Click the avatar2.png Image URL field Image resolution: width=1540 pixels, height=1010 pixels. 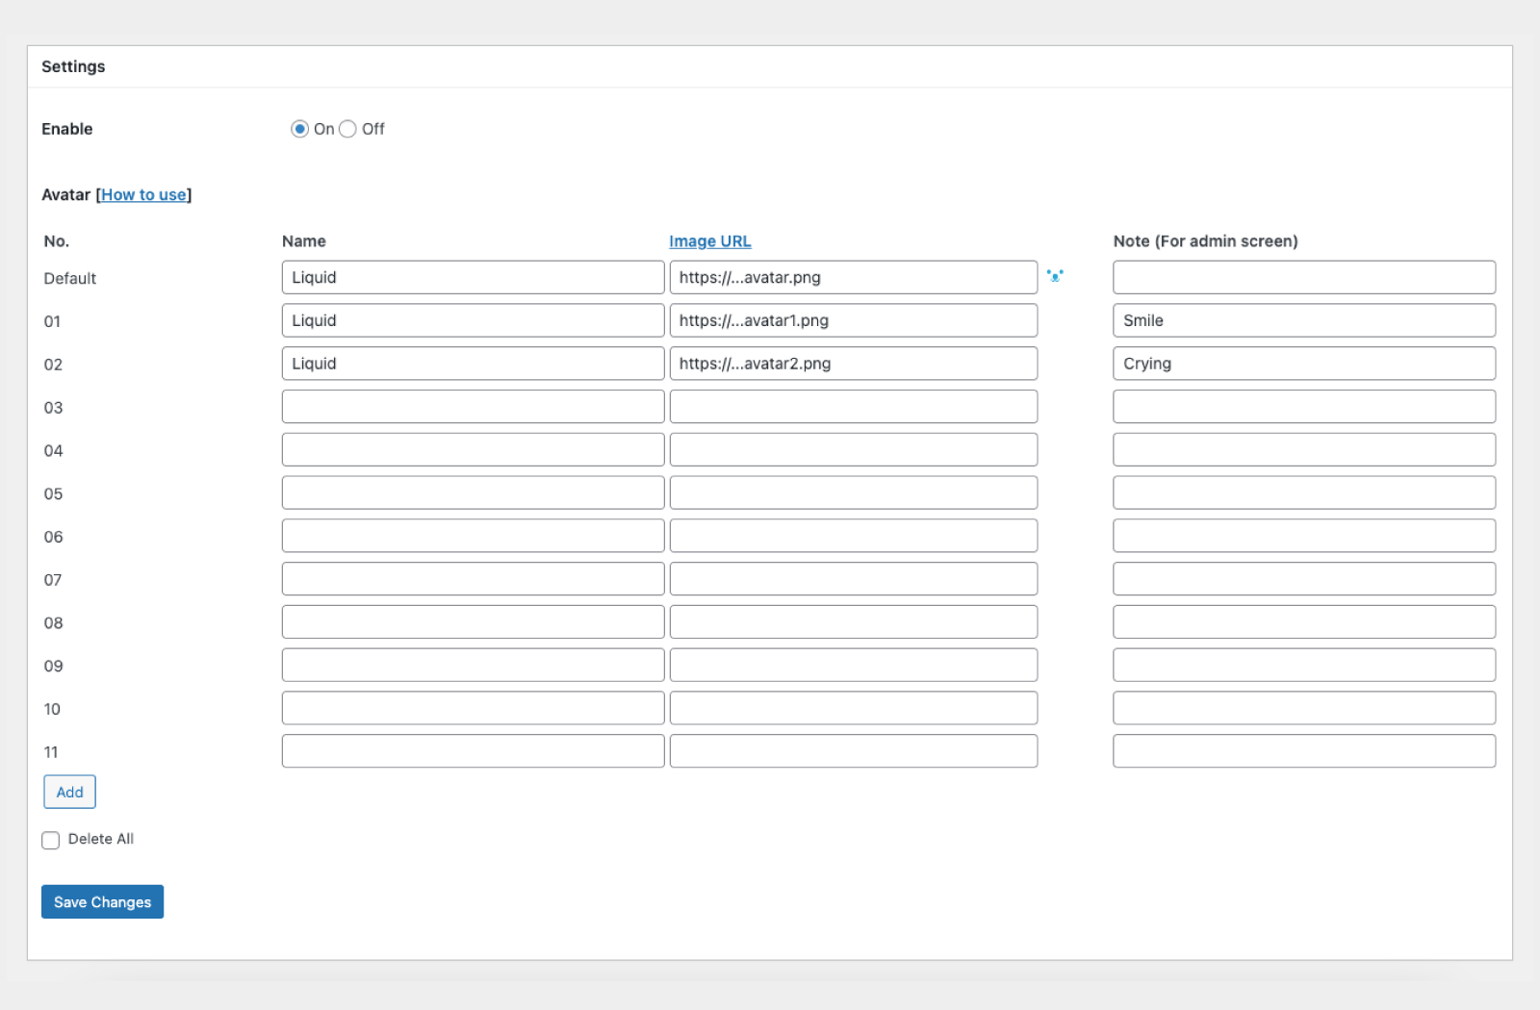[854, 364]
